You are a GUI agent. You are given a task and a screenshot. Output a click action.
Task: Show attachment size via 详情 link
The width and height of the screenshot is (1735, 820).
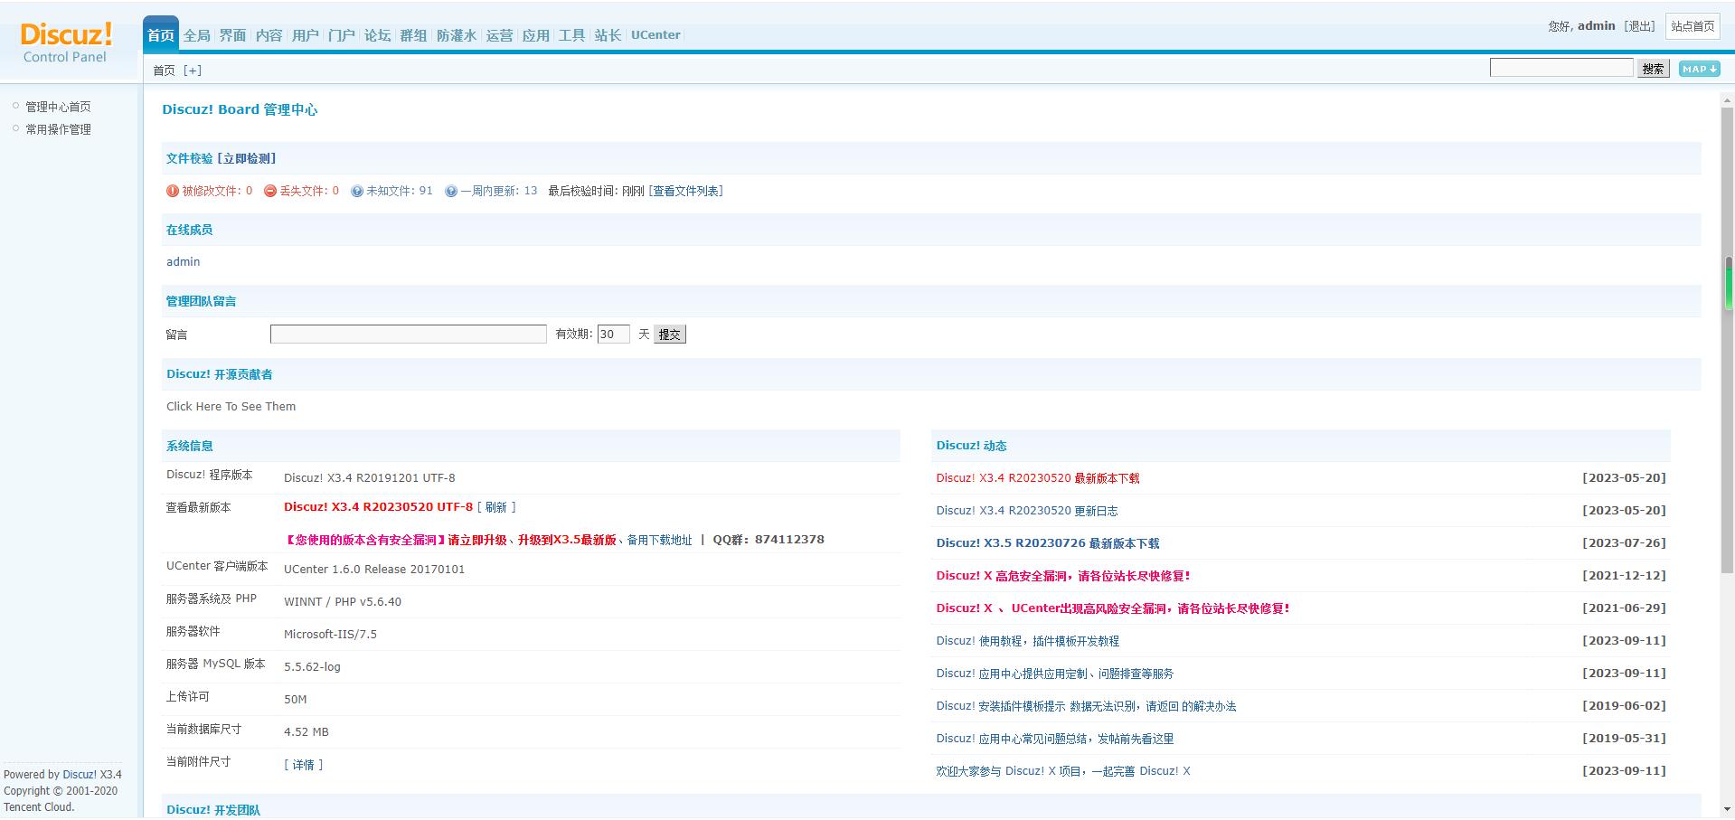[x=304, y=765]
